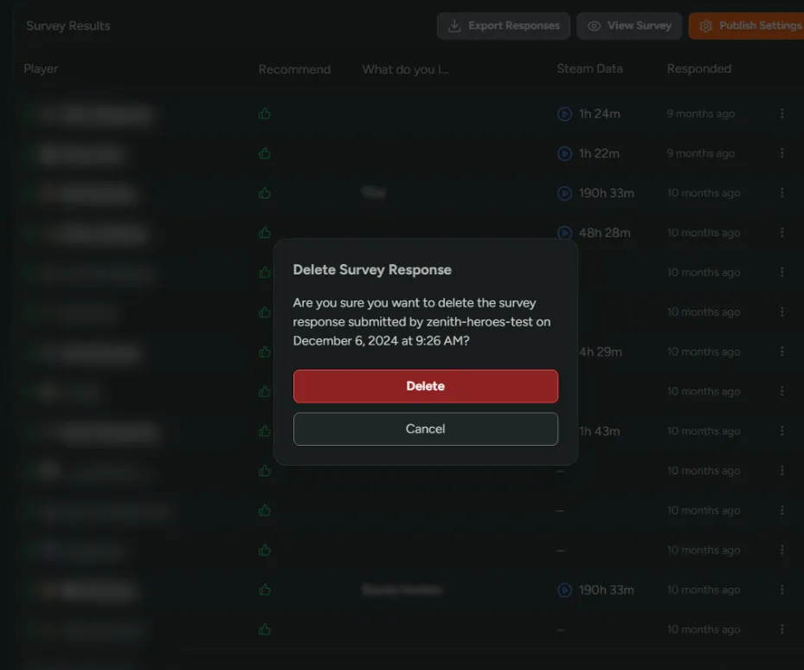This screenshot has width=804, height=670.
Task: Open the three-dot menu for the 1h 24m row
Action: pos(782,113)
